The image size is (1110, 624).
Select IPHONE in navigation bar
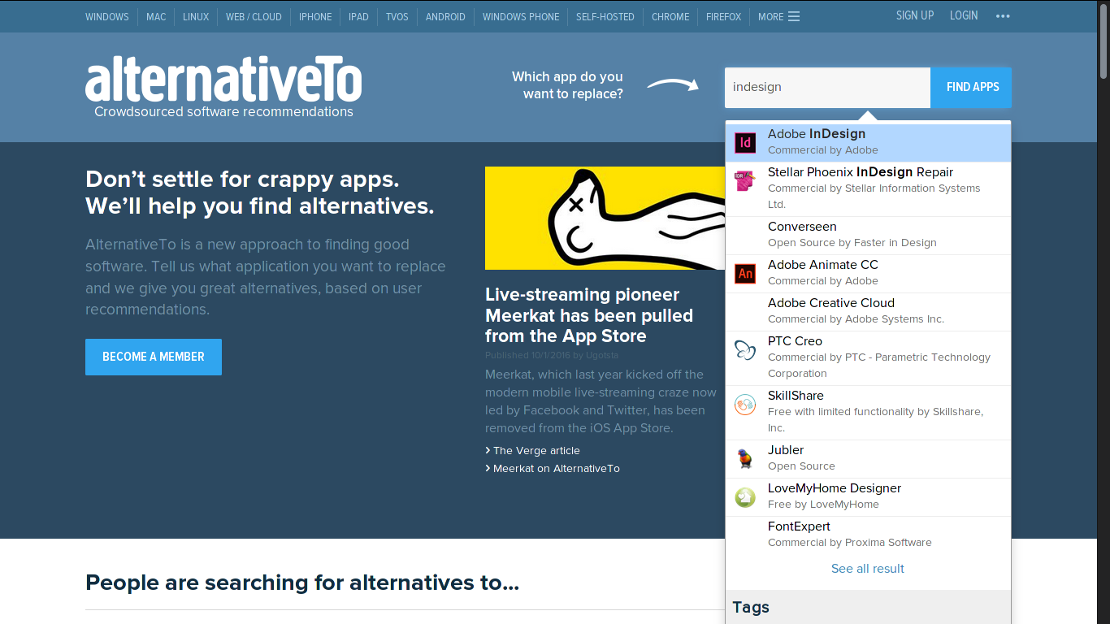click(x=315, y=16)
